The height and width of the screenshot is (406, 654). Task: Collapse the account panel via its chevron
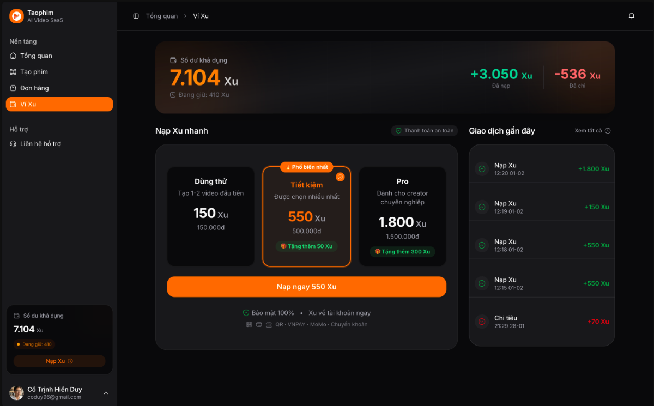click(106, 392)
